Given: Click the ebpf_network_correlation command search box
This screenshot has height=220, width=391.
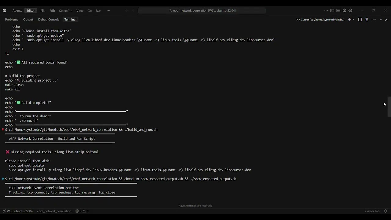Looking at the screenshot, I should [x=202, y=10].
